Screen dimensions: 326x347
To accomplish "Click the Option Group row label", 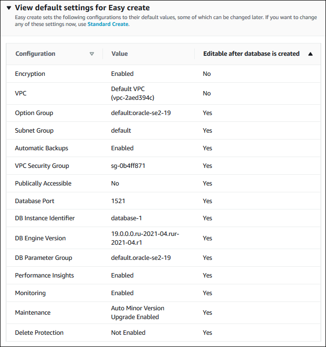I will pos(34,113).
